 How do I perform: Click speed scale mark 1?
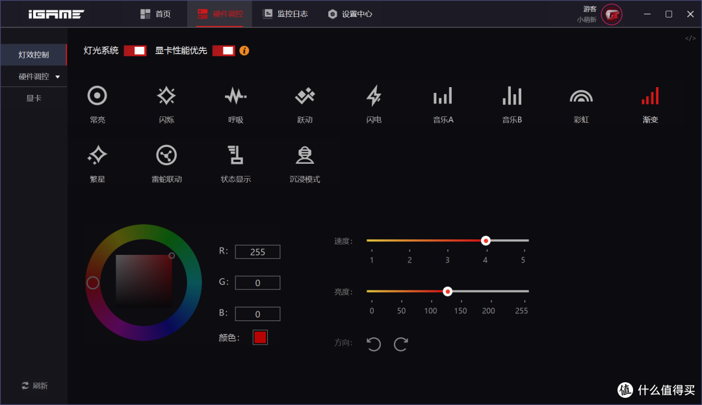tap(372, 260)
